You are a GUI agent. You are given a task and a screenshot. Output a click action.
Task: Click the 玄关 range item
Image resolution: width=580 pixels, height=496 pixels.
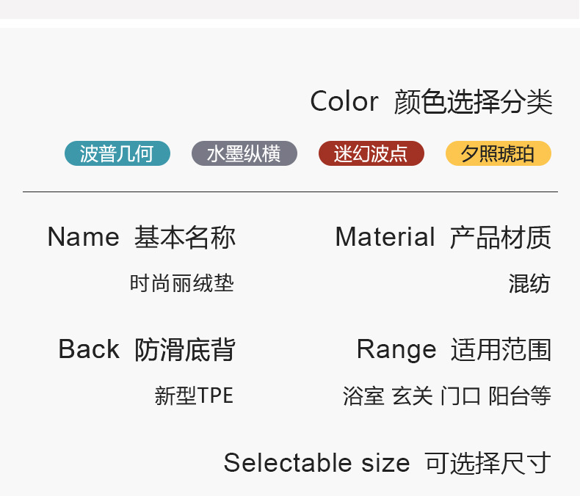click(413, 396)
